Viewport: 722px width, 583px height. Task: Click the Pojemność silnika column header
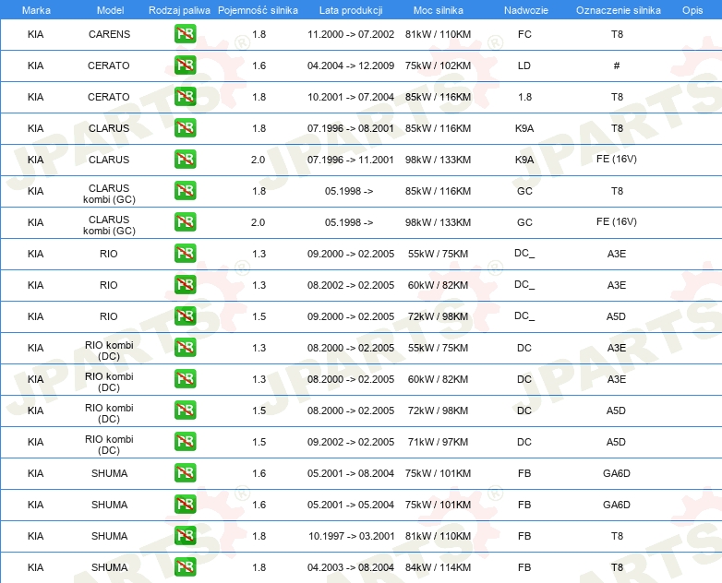coord(258,10)
